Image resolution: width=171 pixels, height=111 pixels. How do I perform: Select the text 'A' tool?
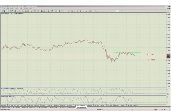[x=75, y=11]
